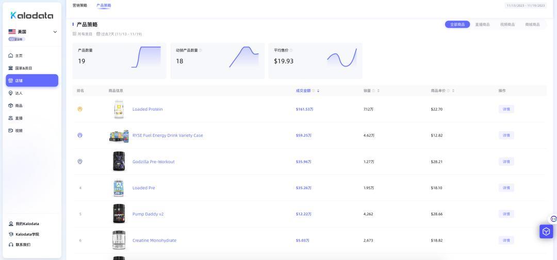557x260 pixels.
Task: Click the Loaded Pre thumbnail
Action: point(119,188)
